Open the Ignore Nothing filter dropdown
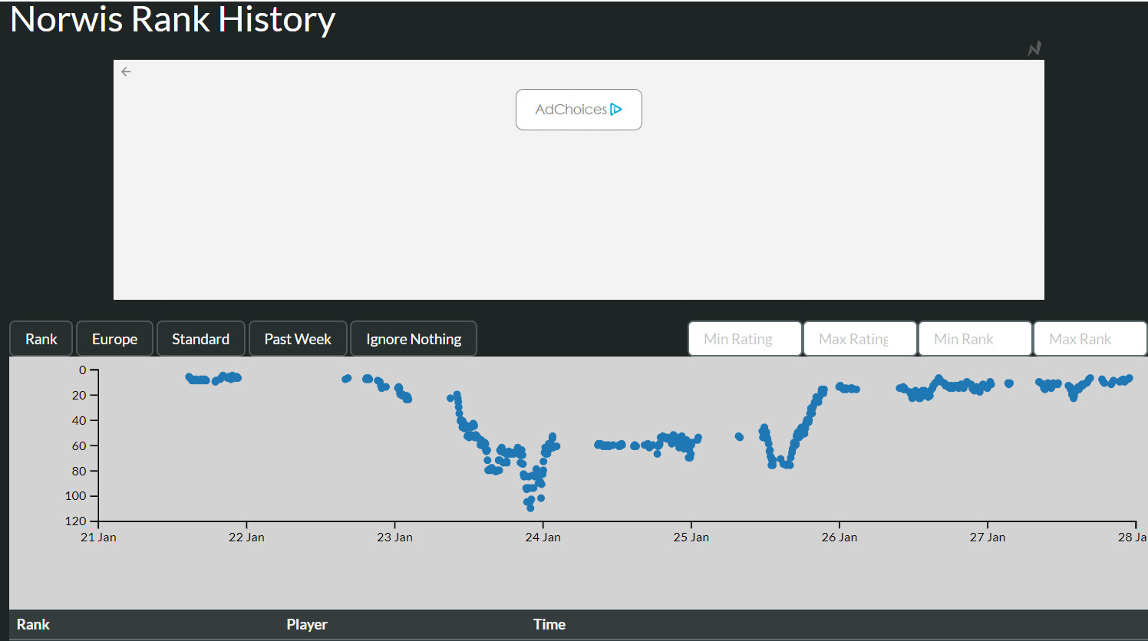1148x641 pixels. [414, 339]
